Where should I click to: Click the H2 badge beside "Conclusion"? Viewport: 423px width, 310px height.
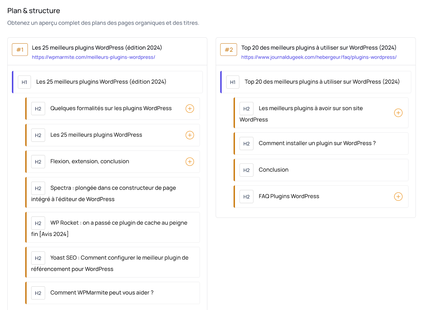click(x=246, y=170)
